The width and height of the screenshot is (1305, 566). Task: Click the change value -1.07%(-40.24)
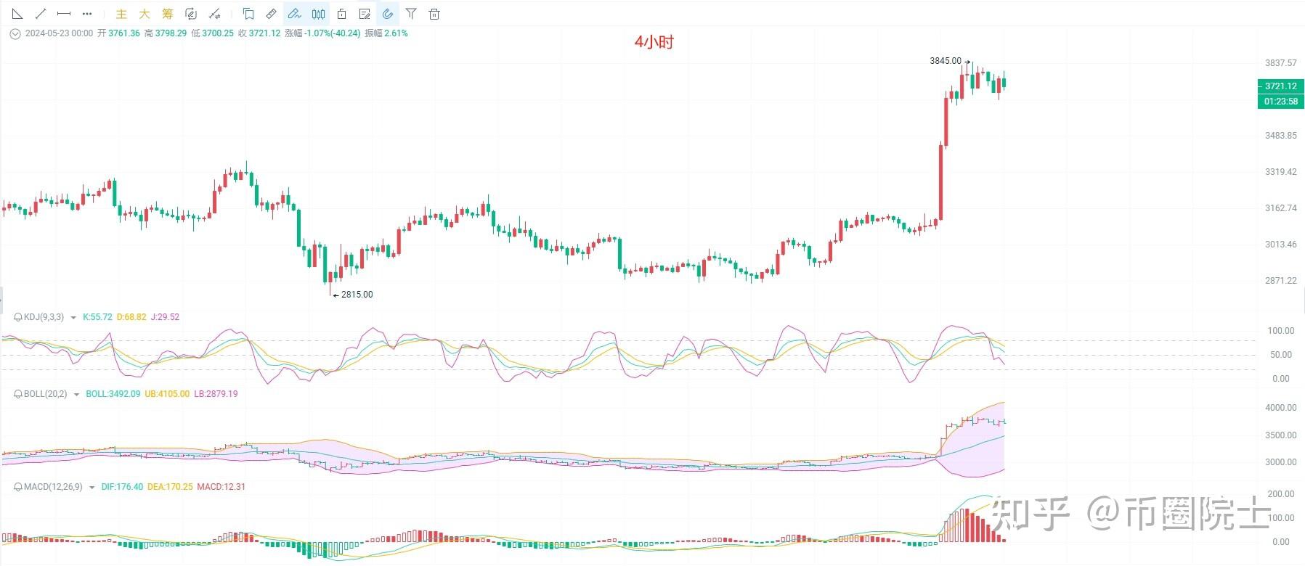[333, 33]
